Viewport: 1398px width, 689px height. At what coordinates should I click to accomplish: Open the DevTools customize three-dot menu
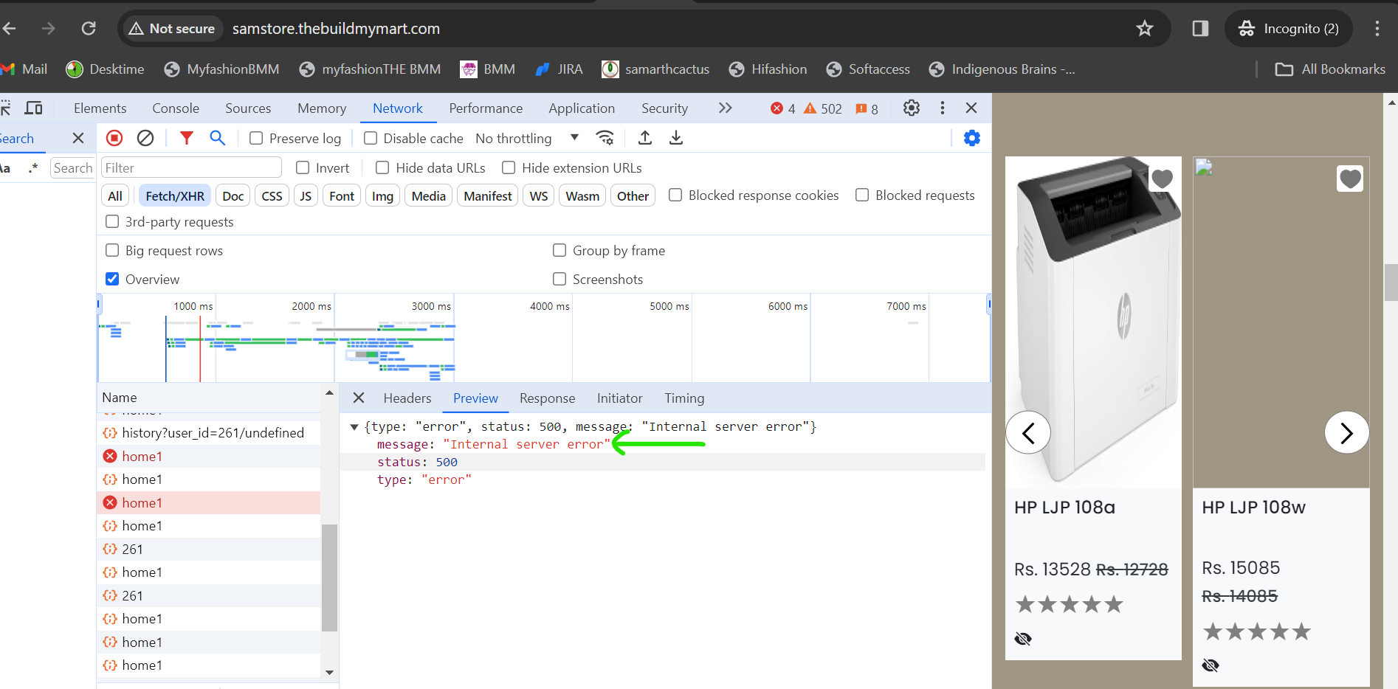pos(943,108)
